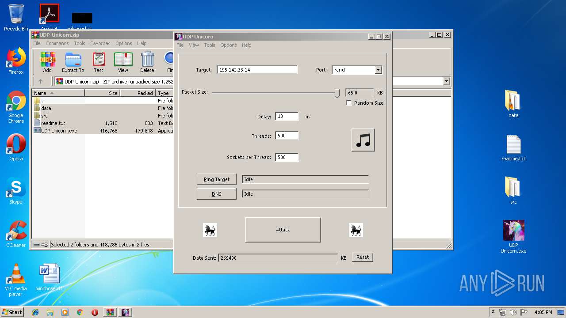566x318 pixels.
Task: Click in the Sockets per Thread field
Action: click(x=287, y=157)
